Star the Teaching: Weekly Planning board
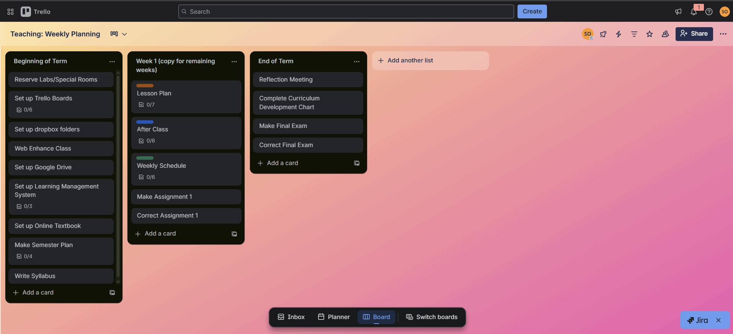The image size is (733, 334). click(x=650, y=34)
